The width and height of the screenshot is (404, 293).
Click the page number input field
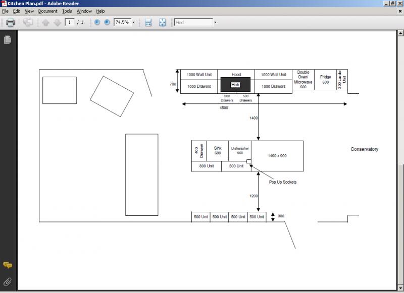[x=70, y=22]
